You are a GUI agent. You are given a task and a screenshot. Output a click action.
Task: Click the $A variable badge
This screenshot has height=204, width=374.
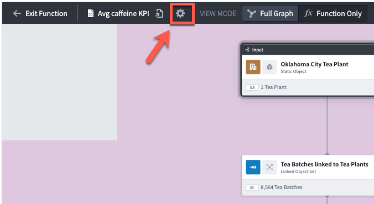(252, 87)
